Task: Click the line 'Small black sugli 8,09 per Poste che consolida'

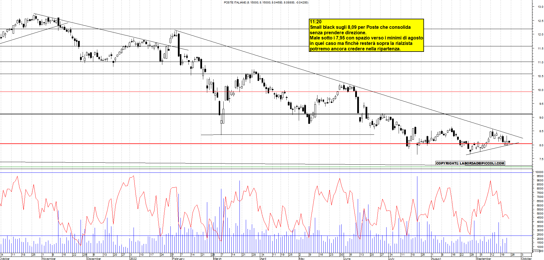Action: (x=360, y=27)
